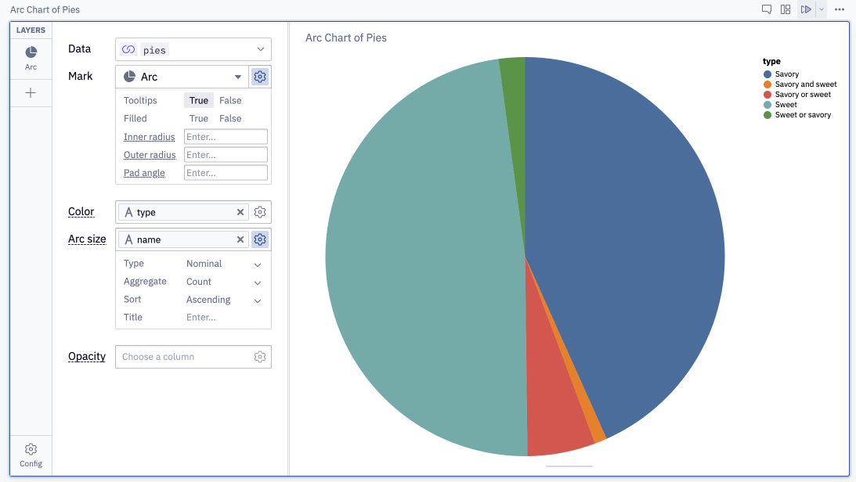Open Color channel settings gear

click(x=260, y=212)
